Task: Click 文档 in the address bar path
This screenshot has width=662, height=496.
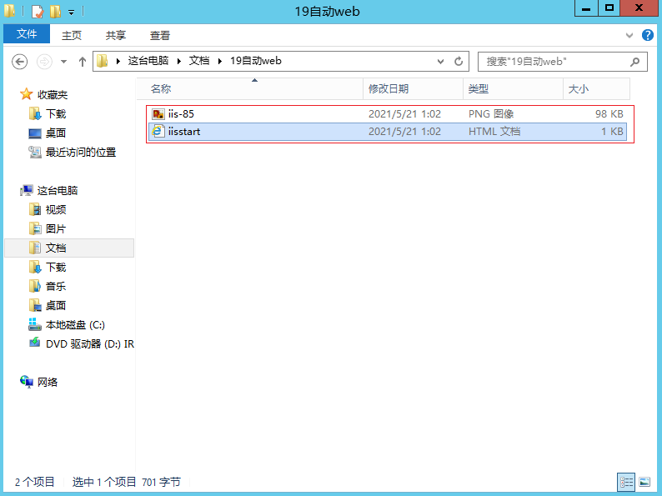Action: tap(199, 62)
